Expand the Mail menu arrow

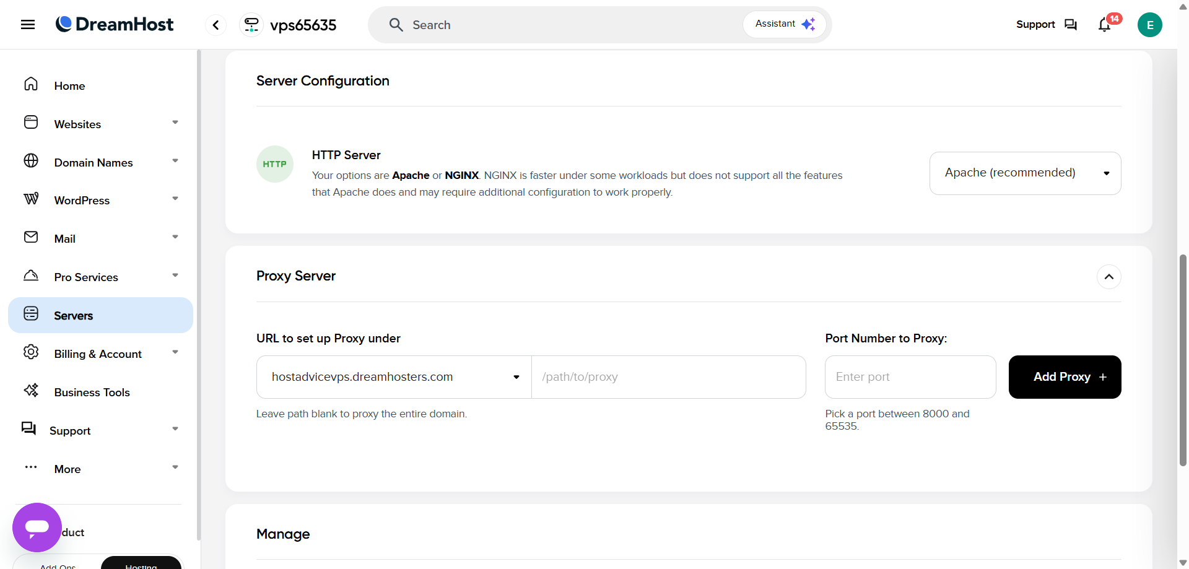click(x=175, y=237)
